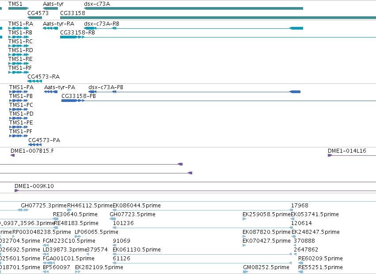Screen dimensions: 376x274
Task: Select protein TMS1-PD
Action: (x=19, y=118)
